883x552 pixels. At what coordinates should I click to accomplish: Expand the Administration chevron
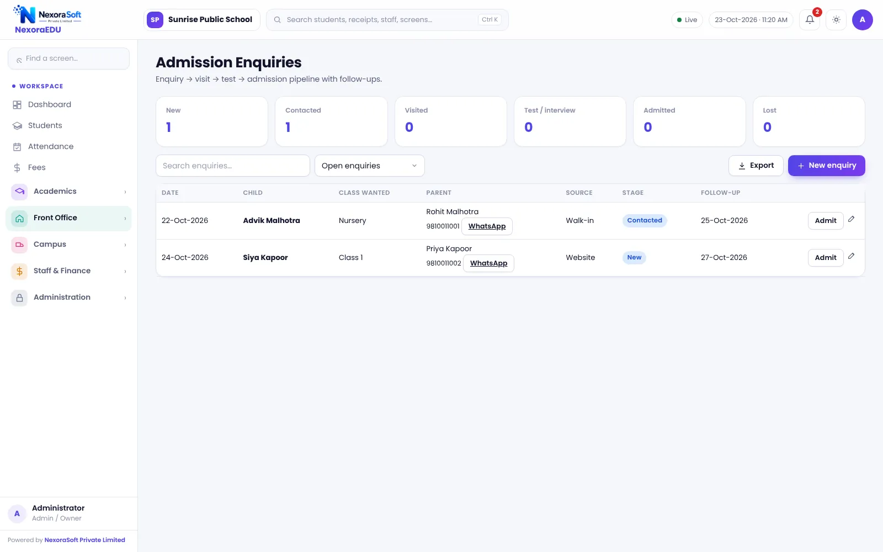(x=125, y=298)
